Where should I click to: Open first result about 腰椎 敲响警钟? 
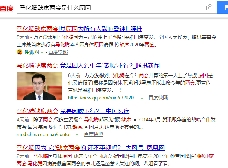(x=79, y=29)
